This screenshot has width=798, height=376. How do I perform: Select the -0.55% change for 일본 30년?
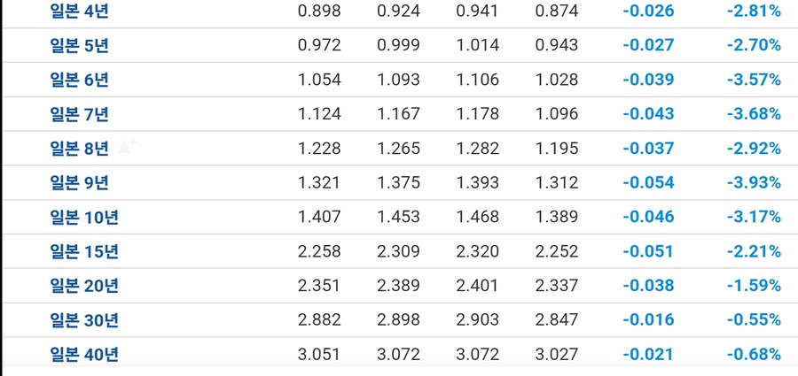pos(754,319)
